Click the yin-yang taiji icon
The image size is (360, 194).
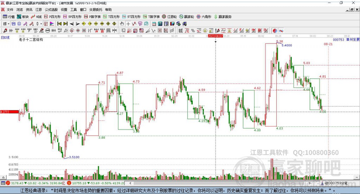point(275,31)
